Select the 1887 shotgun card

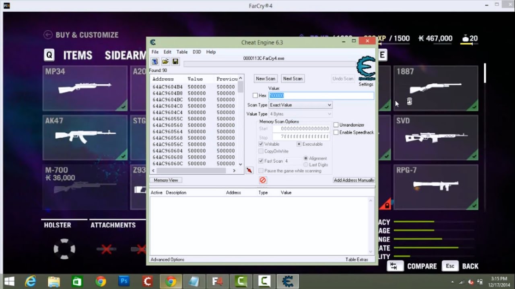pyautogui.click(x=436, y=88)
